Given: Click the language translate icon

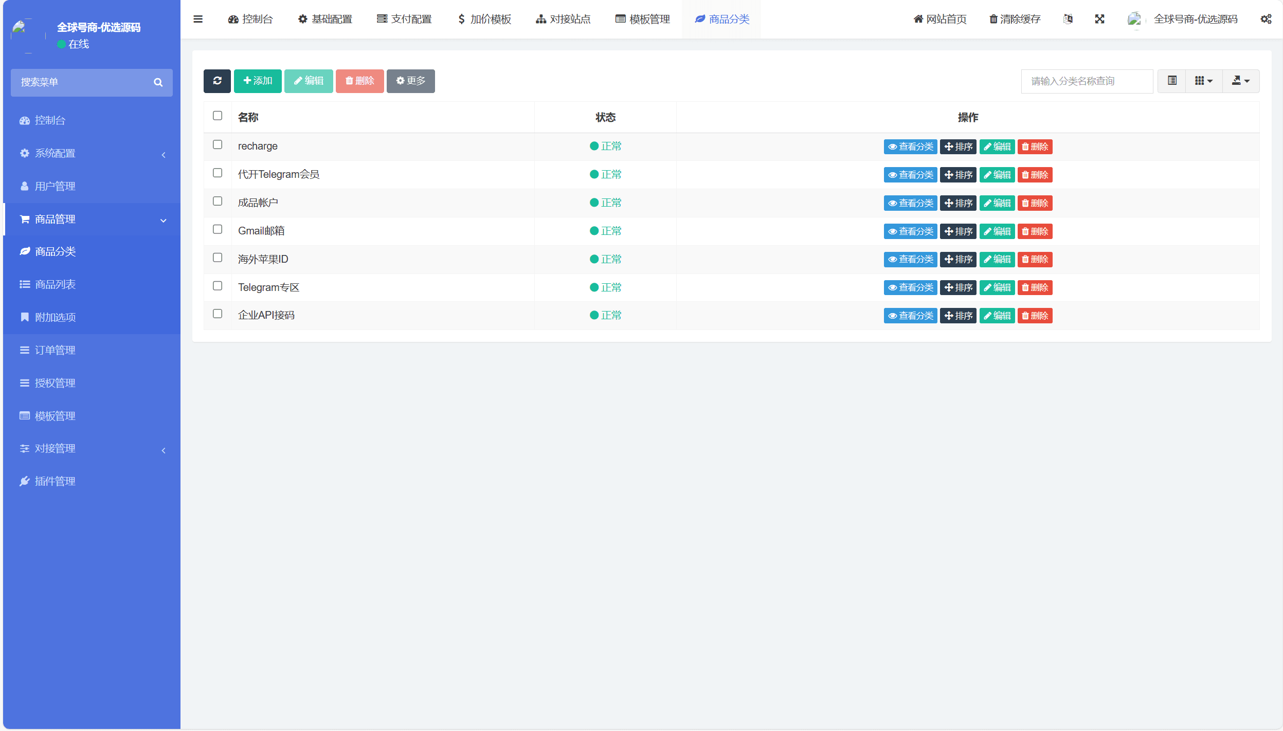Looking at the screenshot, I should (x=1068, y=19).
